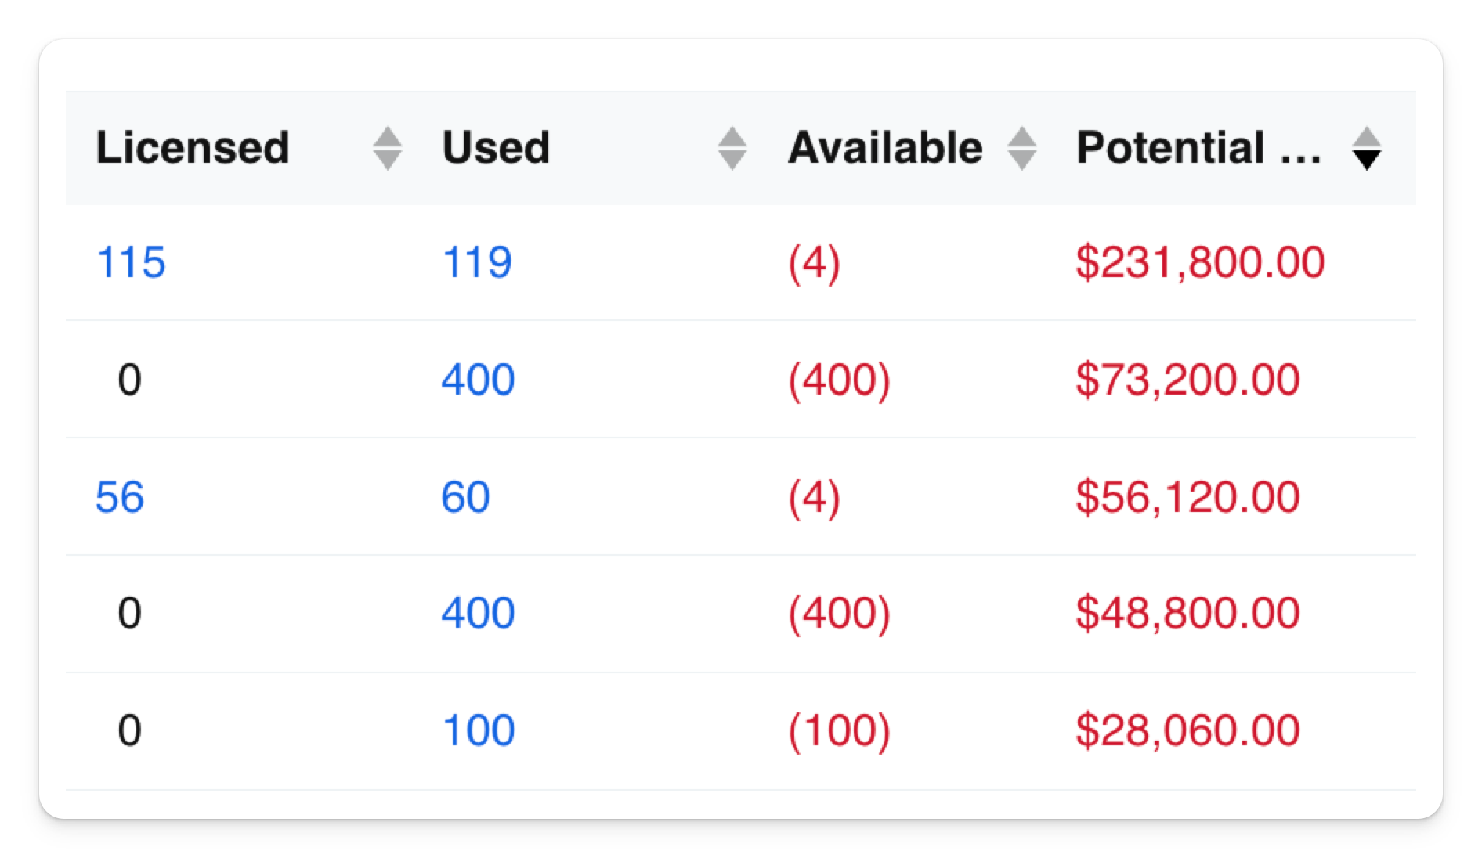Open the 60 used count link

466,497
